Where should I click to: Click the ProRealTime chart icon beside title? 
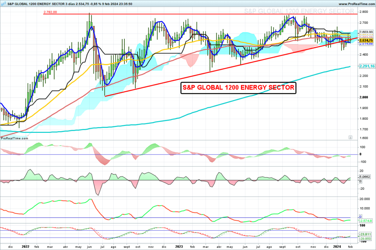point(4,4)
